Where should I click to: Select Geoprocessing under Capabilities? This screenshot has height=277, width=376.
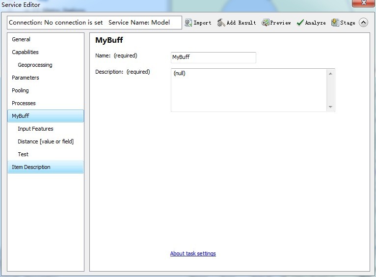[35, 65]
